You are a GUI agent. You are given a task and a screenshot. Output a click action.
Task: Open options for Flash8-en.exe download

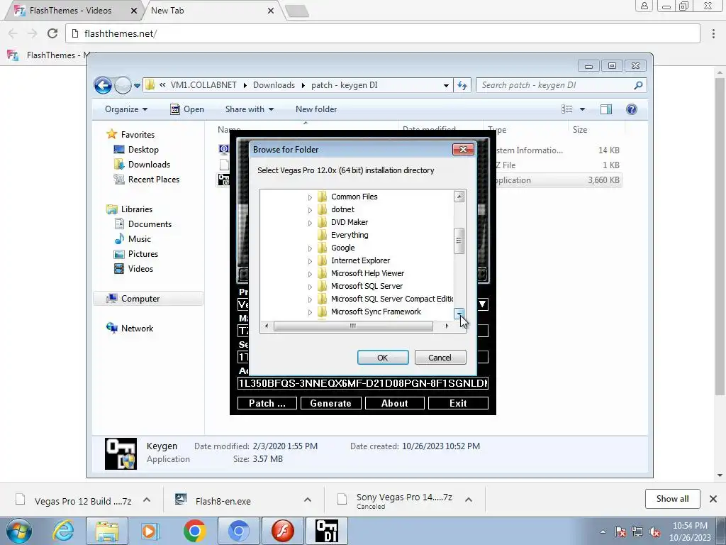(x=308, y=500)
